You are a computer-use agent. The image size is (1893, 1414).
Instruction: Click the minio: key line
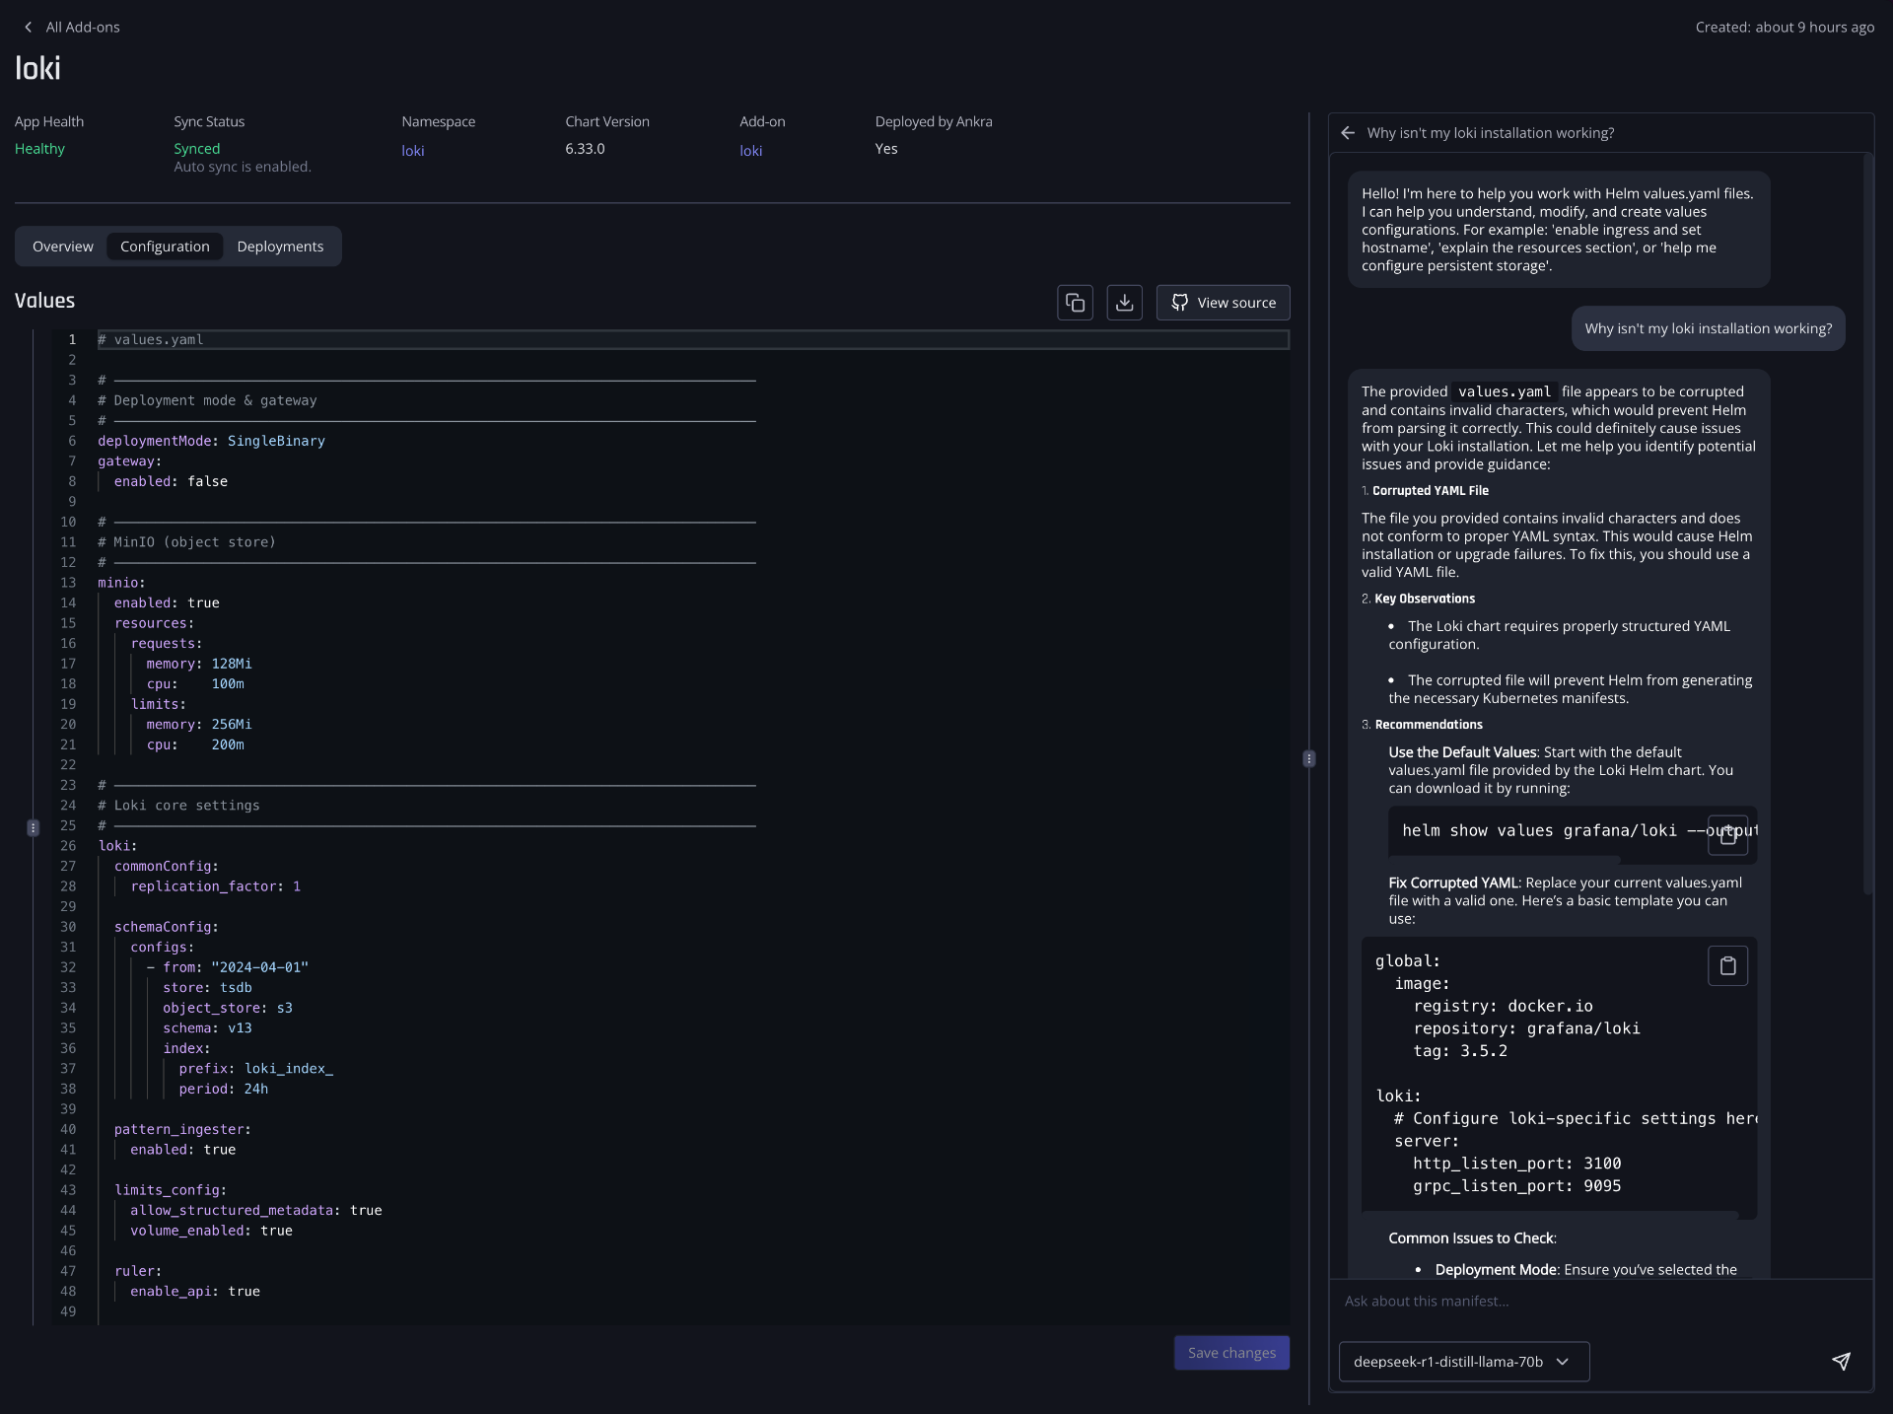point(121,583)
